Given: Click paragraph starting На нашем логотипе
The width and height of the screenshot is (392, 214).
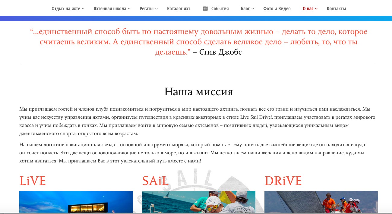Looking at the screenshot, I should point(192,153).
